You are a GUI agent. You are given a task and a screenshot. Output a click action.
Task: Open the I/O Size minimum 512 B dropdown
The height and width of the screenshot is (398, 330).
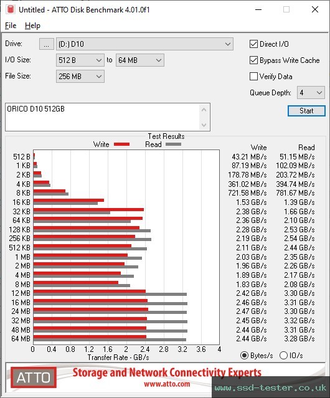coord(80,60)
